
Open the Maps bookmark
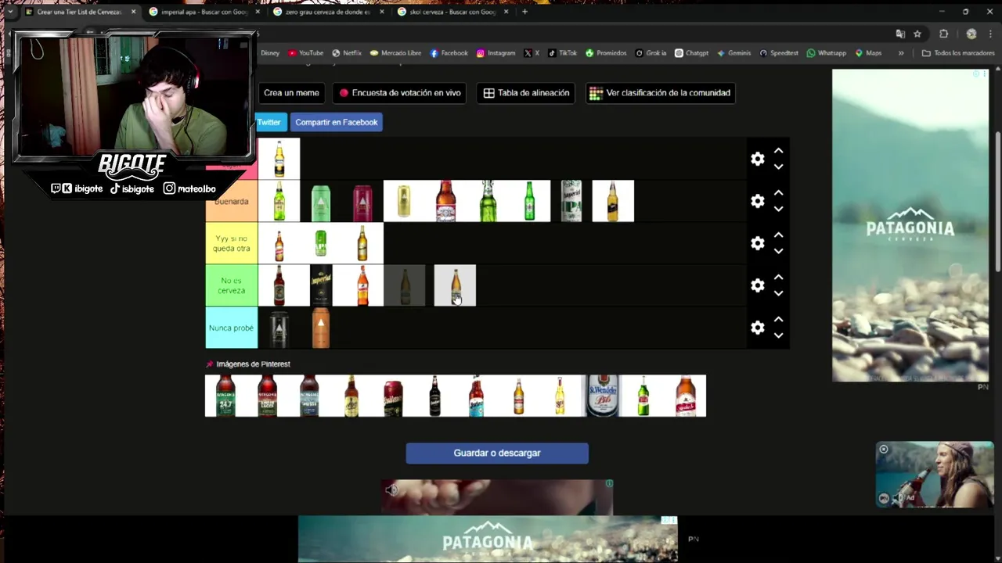coord(868,53)
